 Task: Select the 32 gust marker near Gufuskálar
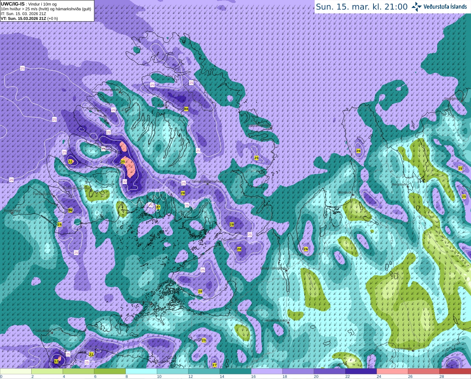point(56,361)
